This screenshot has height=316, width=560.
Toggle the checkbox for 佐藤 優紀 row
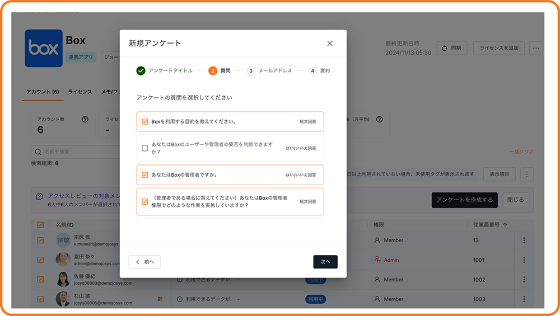point(40,280)
